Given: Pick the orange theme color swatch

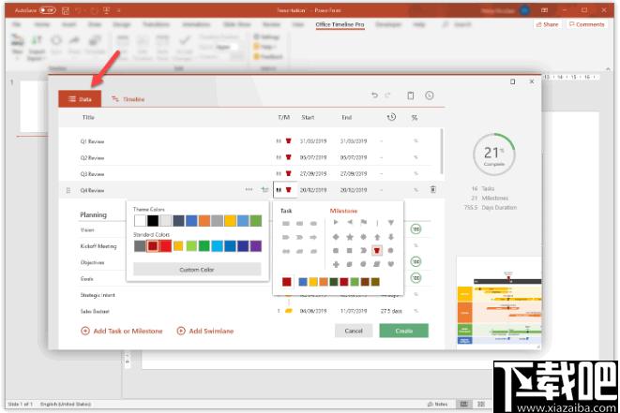Looking at the screenshot, I should (204, 221).
